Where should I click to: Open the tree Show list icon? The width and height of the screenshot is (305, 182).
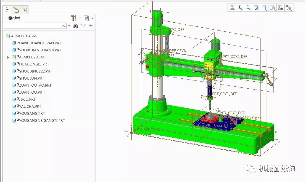pos(86,18)
